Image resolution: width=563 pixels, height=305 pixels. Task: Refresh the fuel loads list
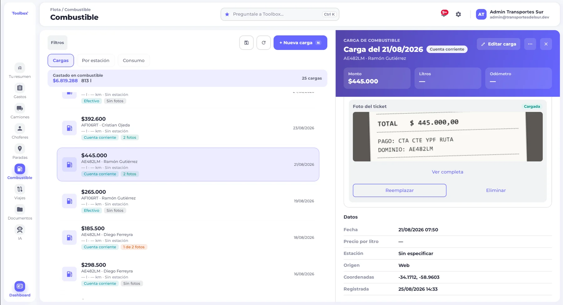264,42
